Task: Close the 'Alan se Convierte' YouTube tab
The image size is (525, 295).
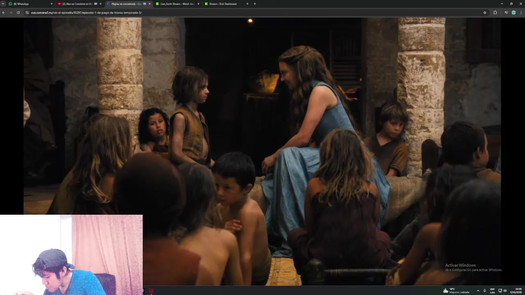Action: [x=100, y=4]
